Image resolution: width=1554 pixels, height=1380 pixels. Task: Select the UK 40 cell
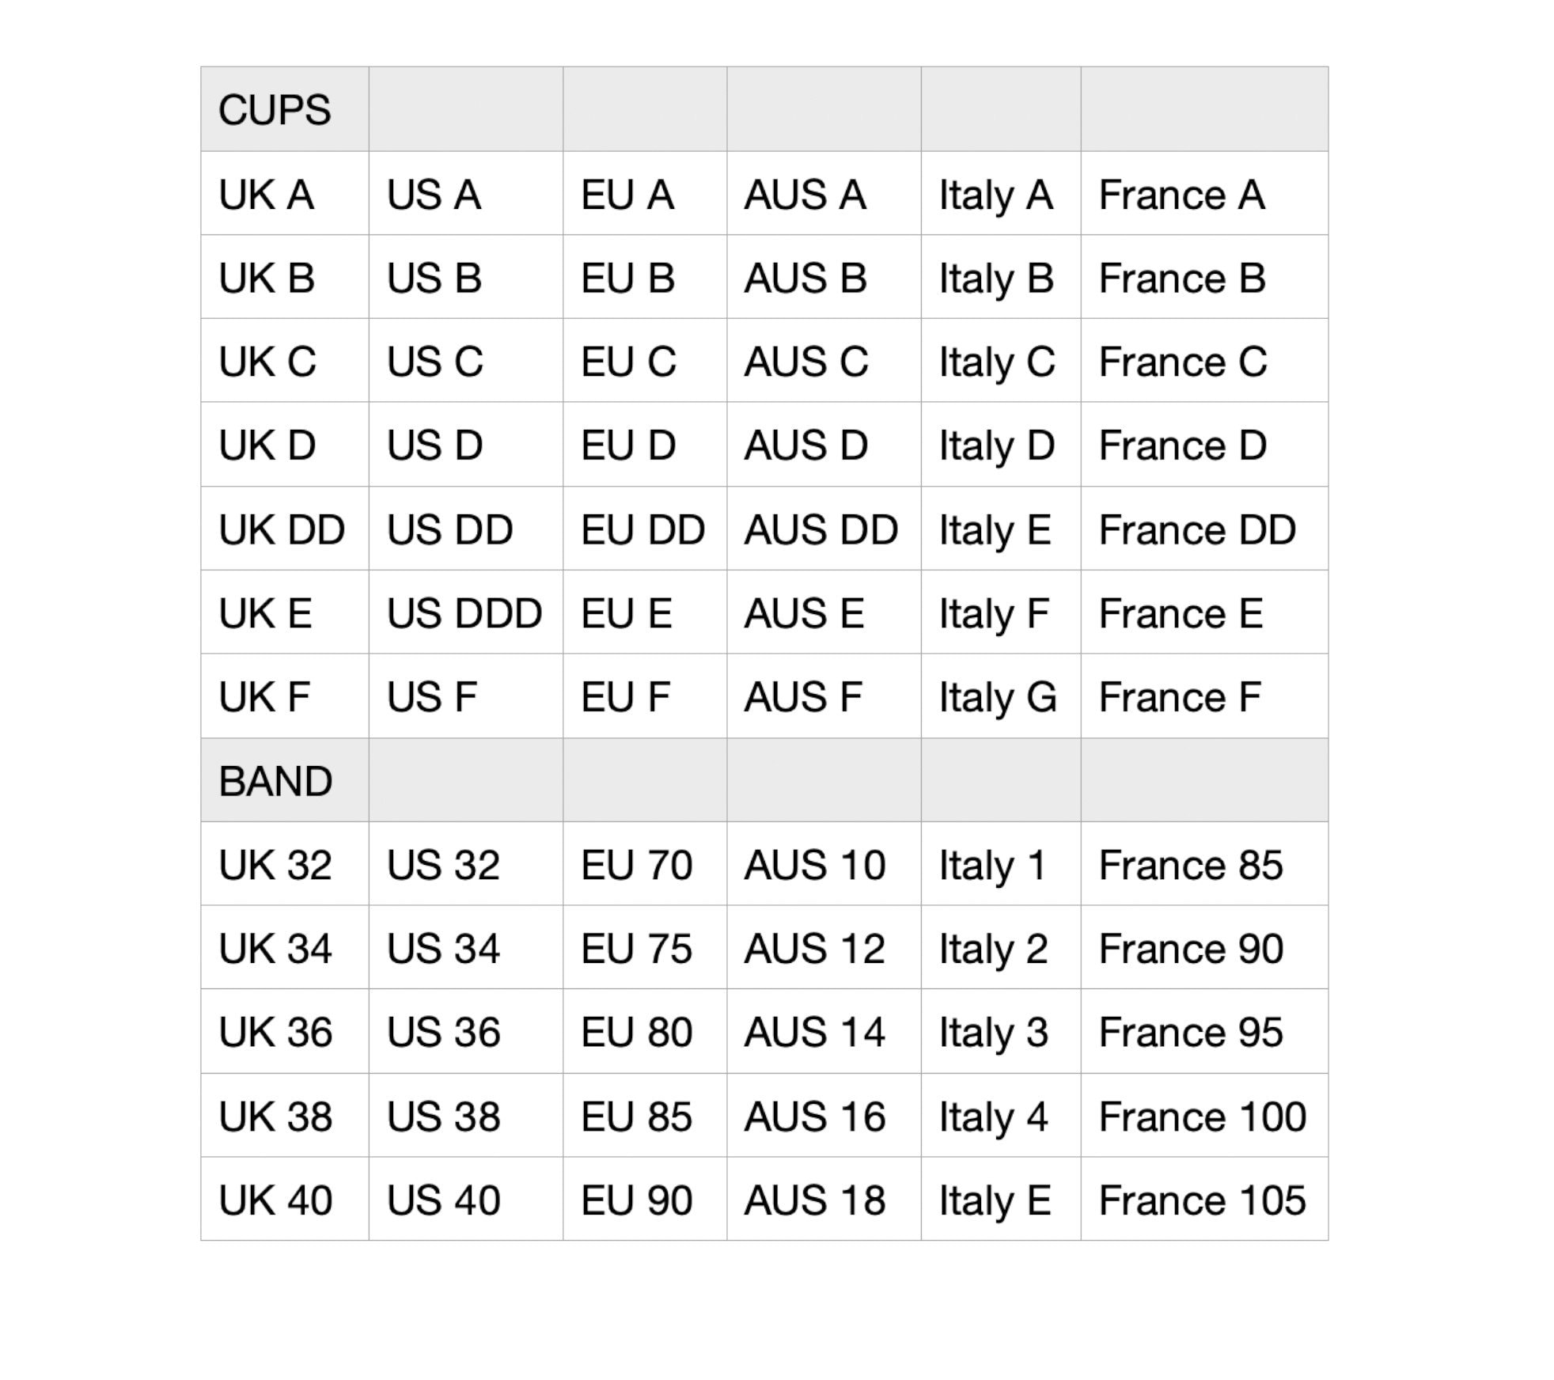pos(285,1200)
